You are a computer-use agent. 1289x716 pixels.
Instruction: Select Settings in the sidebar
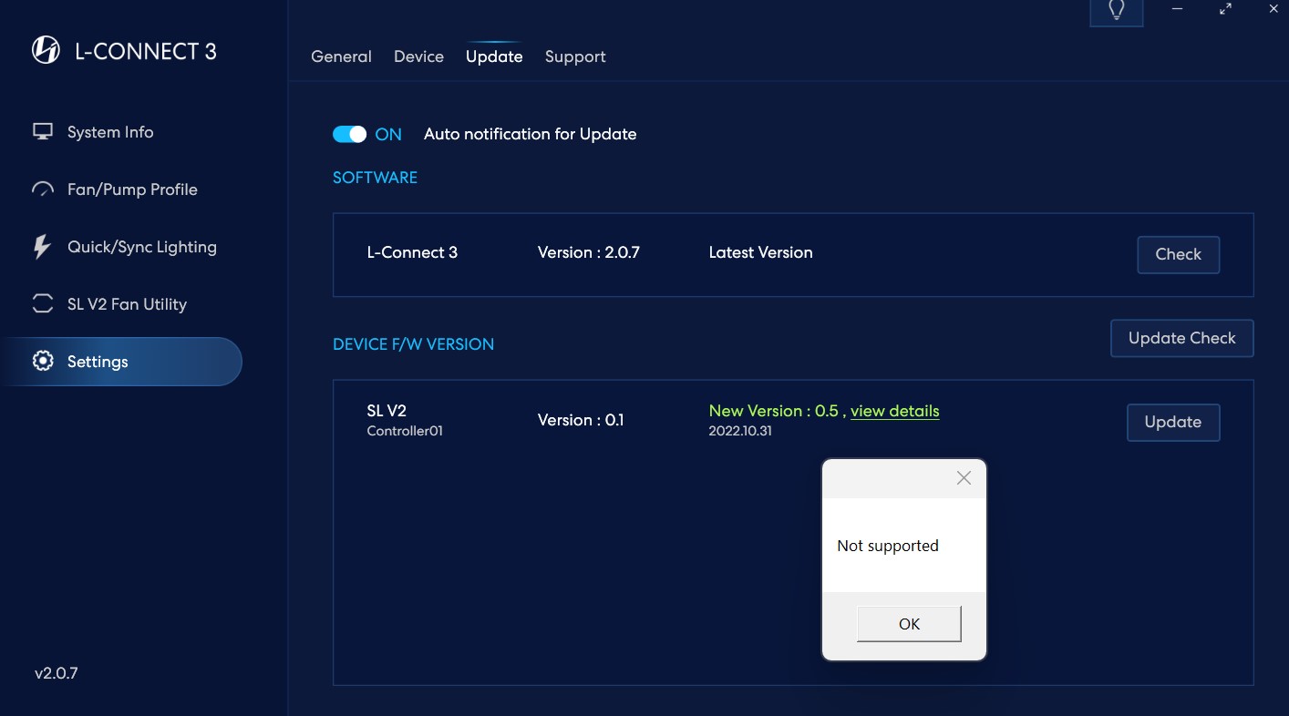click(x=120, y=362)
